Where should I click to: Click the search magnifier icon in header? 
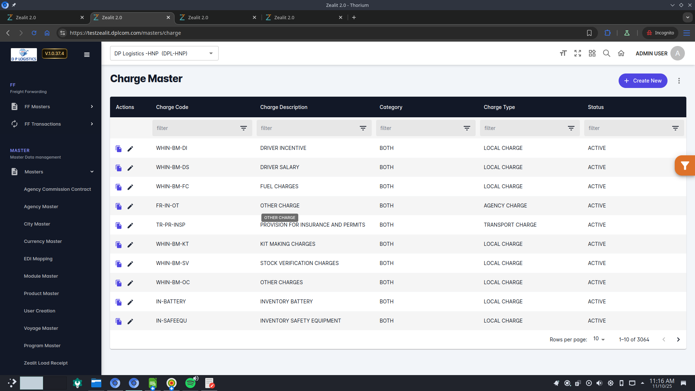pos(607,54)
